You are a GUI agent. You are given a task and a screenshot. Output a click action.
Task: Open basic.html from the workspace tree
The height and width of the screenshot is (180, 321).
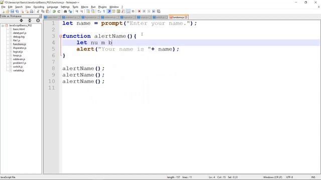(19, 29)
